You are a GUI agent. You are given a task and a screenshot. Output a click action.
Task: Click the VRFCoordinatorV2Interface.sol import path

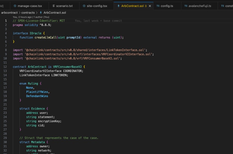tap(88, 54)
